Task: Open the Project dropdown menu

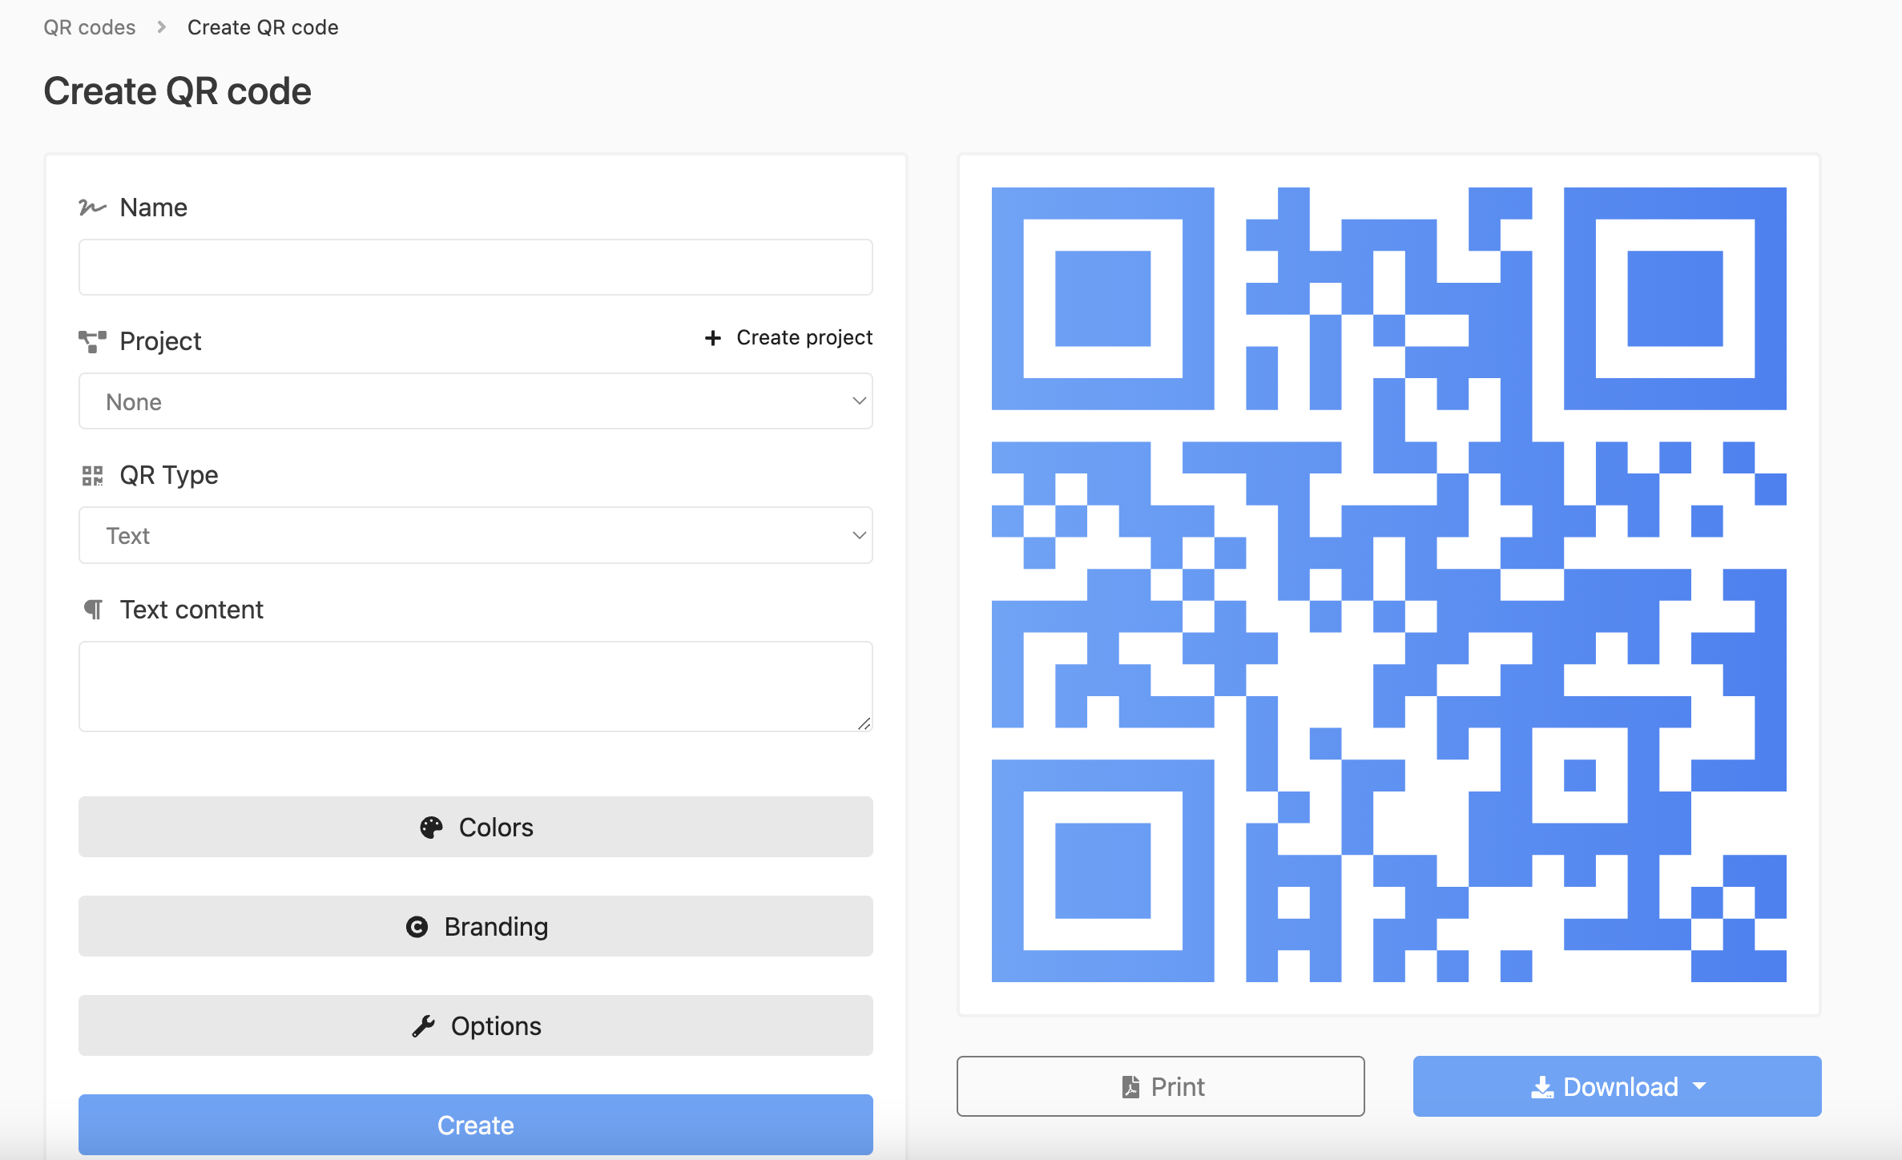Action: [476, 401]
